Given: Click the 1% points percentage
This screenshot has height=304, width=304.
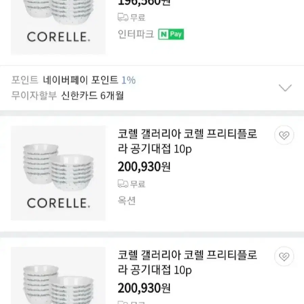Looking at the screenshot, I should (x=128, y=80).
